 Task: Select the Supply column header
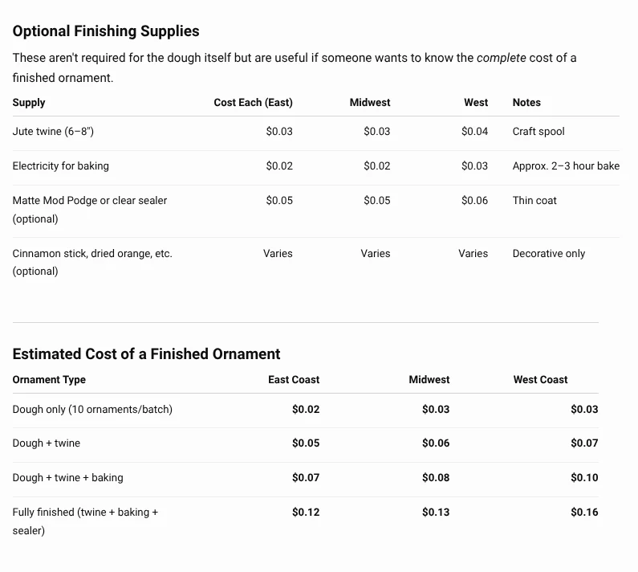coord(29,103)
